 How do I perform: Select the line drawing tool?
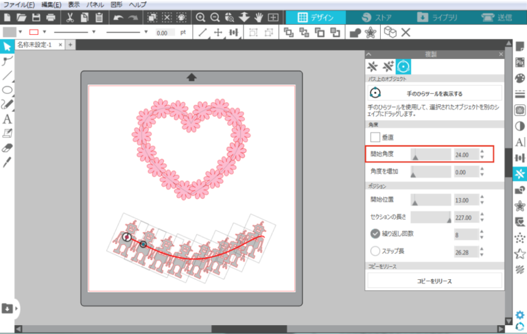pyautogui.click(x=7, y=75)
